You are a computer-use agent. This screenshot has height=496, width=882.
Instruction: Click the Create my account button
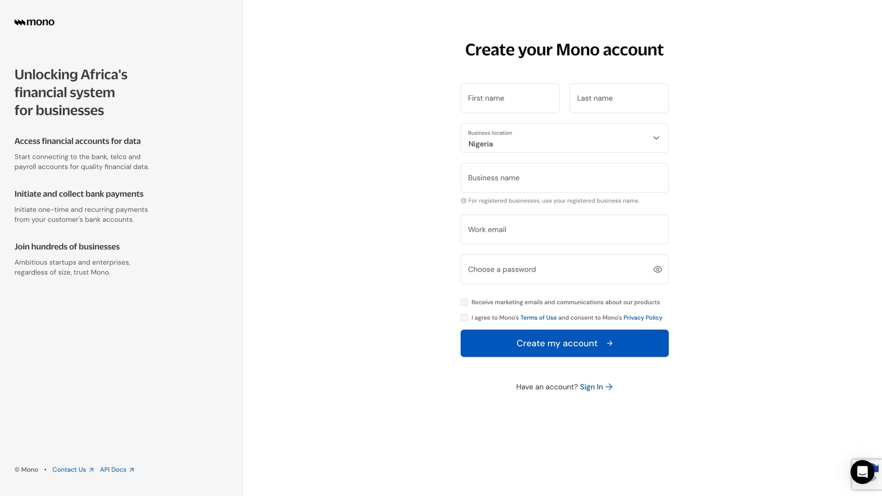pos(564,343)
